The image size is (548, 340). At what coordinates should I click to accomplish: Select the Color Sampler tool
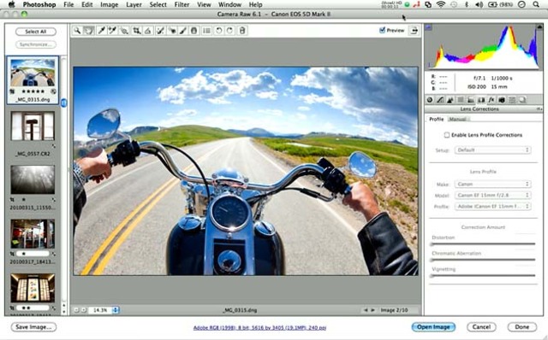click(112, 31)
